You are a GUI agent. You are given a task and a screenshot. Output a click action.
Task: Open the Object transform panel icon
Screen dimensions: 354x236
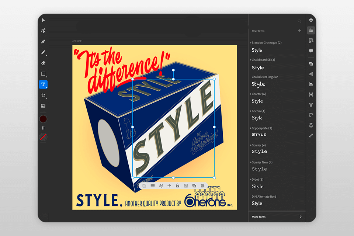click(x=311, y=94)
